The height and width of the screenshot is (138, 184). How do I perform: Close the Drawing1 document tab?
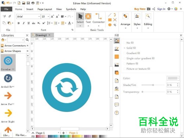(x=49, y=35)
